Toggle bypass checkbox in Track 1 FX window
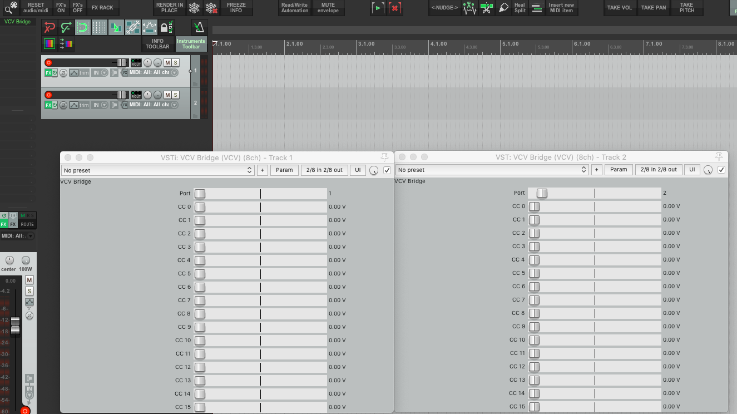This screenshot has height=414, width=737. pos(387,170)
